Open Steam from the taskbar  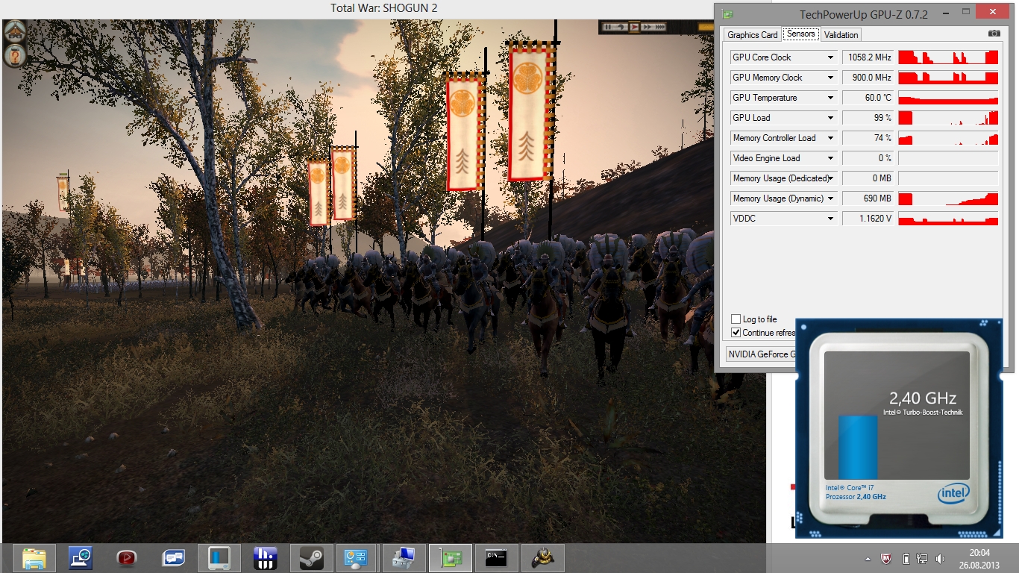tap(312, 558)
